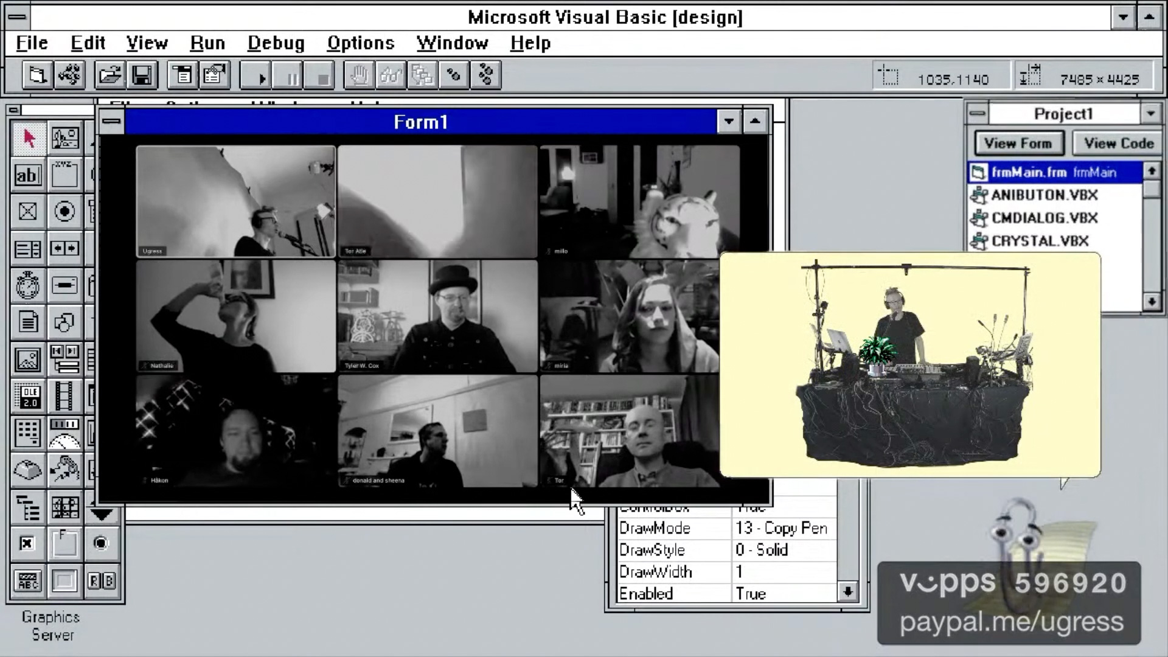
Task: Select the Pointer tool in the toolbox
Action: pyautogui.click(x=28, y=138)
